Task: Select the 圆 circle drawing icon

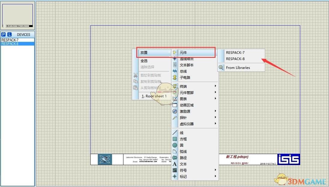Action: tap(175, 145)
